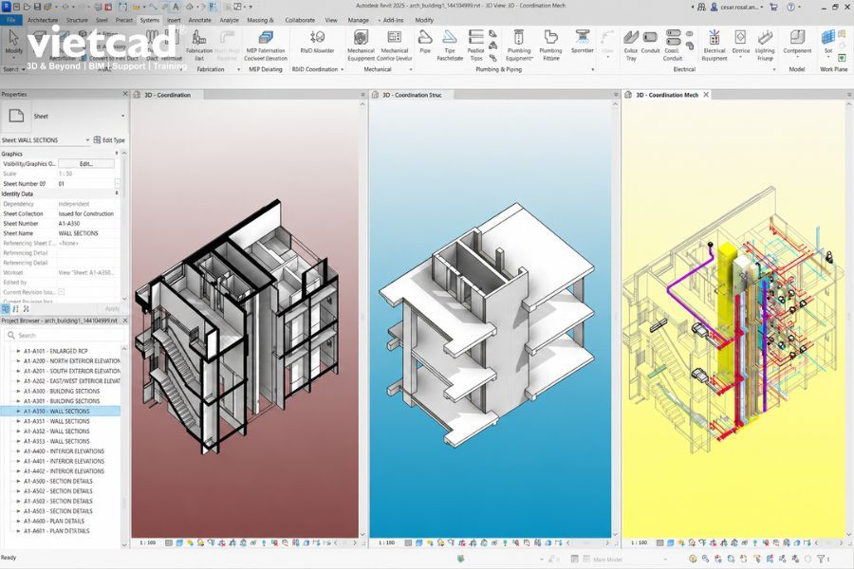The image size is (854, 569).
Task: Select the Plumbing Equipment tool
Action: [518, 46]
